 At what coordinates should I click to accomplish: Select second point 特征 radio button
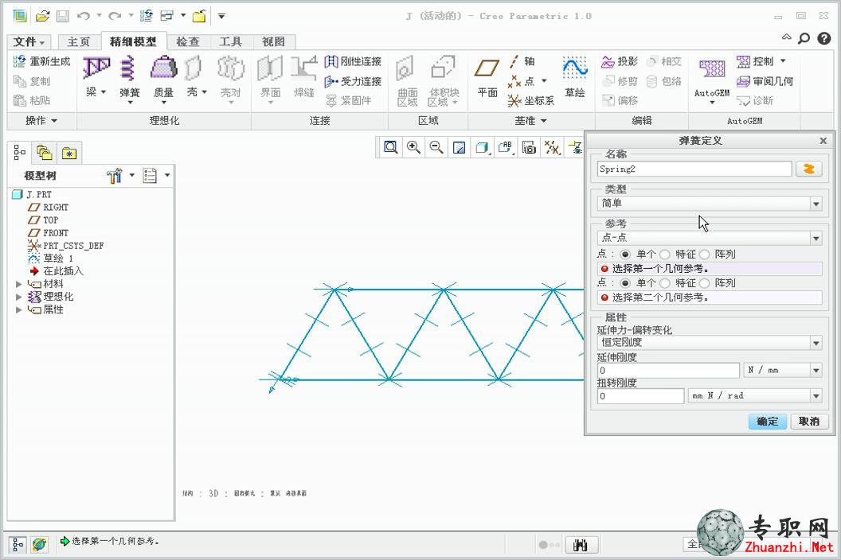click(x=664, y=282)
